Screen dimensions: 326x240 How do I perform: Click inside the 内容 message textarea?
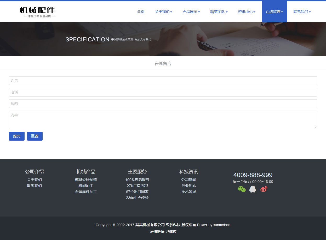coord(163,120)
